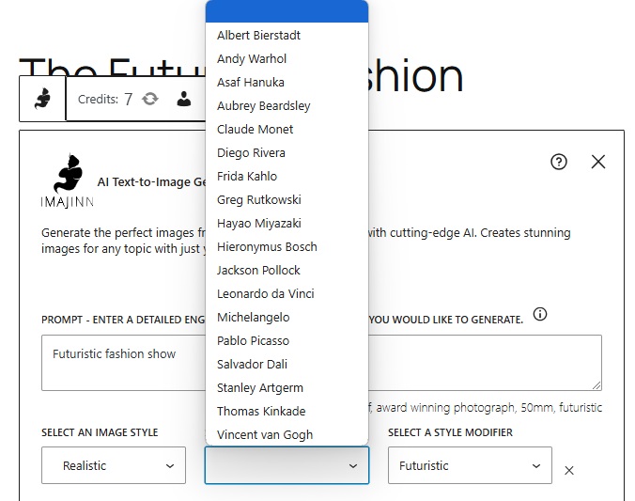Open the user account icon
Screen dimensions: 635x501
(184, 99)
